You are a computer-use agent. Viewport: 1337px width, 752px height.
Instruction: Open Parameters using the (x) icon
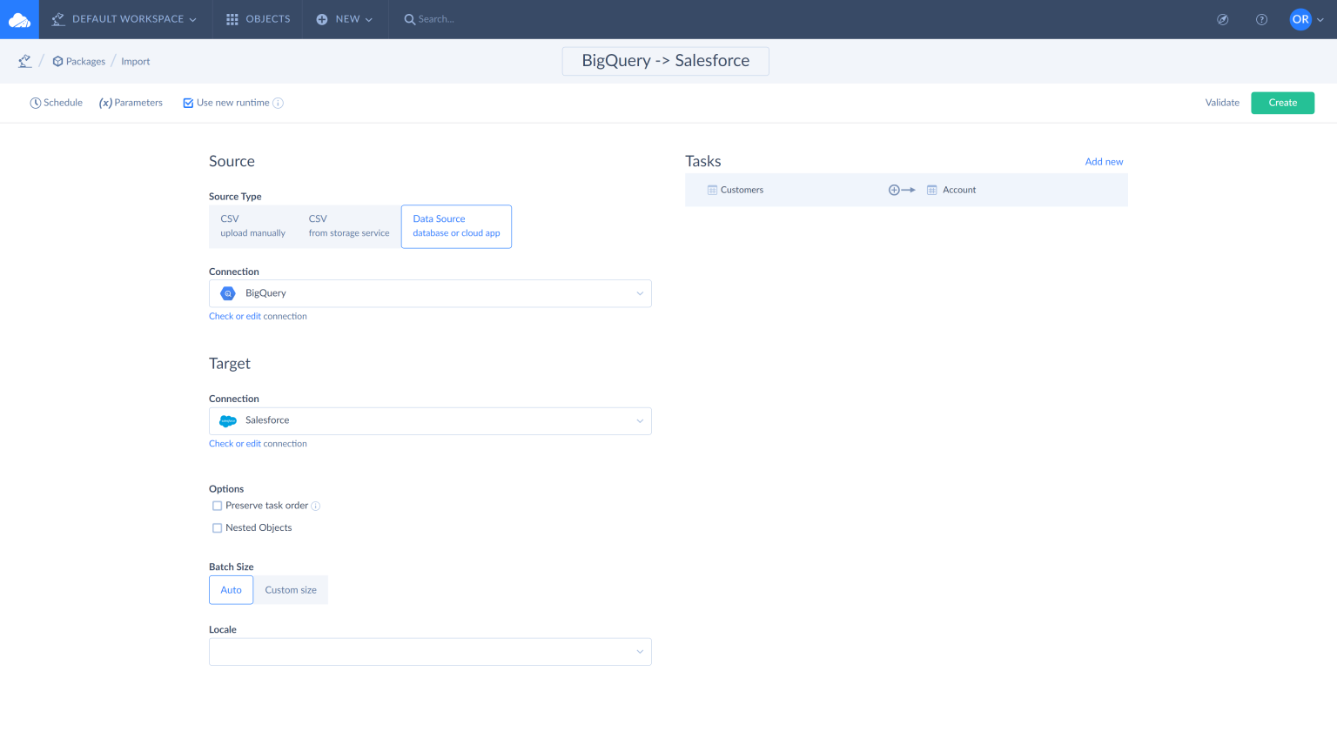(x=107, y=102)
